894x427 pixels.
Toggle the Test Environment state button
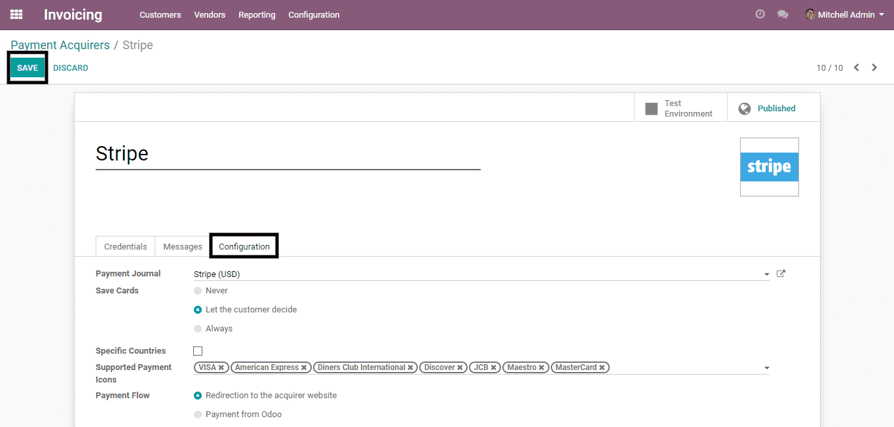coord(680,108)
